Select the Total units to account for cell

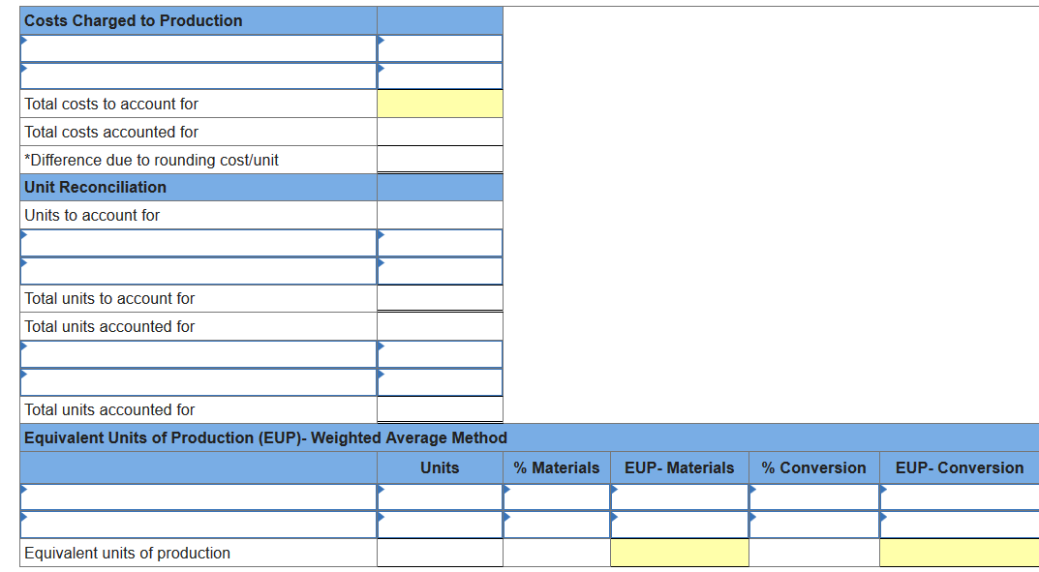pyautogui.click(x=439, y=299)
